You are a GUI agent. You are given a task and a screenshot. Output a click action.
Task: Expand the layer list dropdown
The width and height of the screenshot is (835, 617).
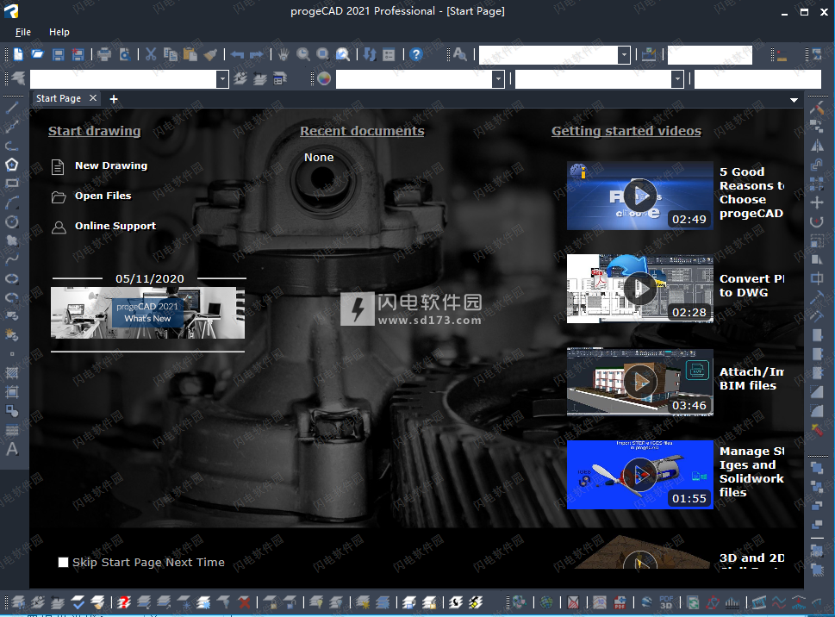(x=222, y=79)
